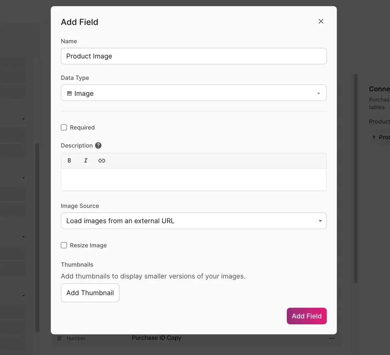Toggle bold formatting in the description editor

[x=69, y=160]
